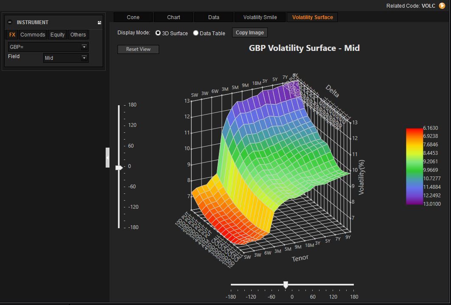451x305 pixels.
Task: Select the Commods instrument category
Action: [33, 34]
